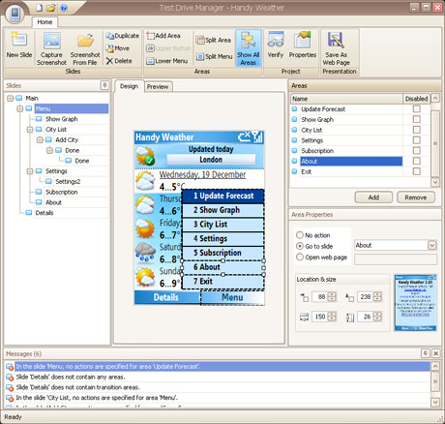Pin the Slides panel
Image resolution: width=445 pixels, height=424 pixels.
click(104, 85)
